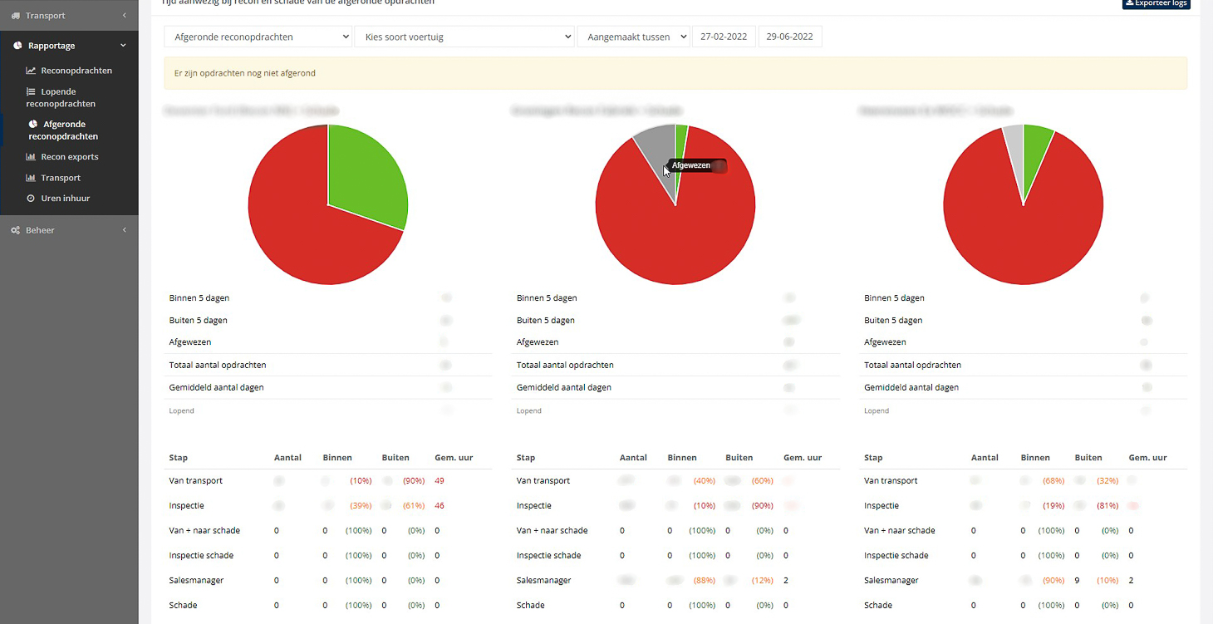1213x624 pixels.
Task: Click the truck icon beside Transport
Action: click(x=16, y=16)
